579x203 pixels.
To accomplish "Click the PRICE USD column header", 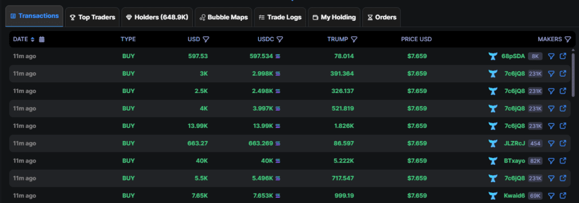I will pos(416,39).
